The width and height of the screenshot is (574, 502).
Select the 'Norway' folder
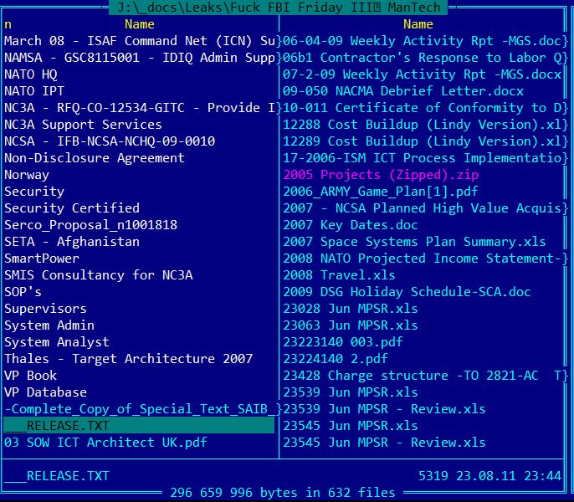click(x=27, y=175)
